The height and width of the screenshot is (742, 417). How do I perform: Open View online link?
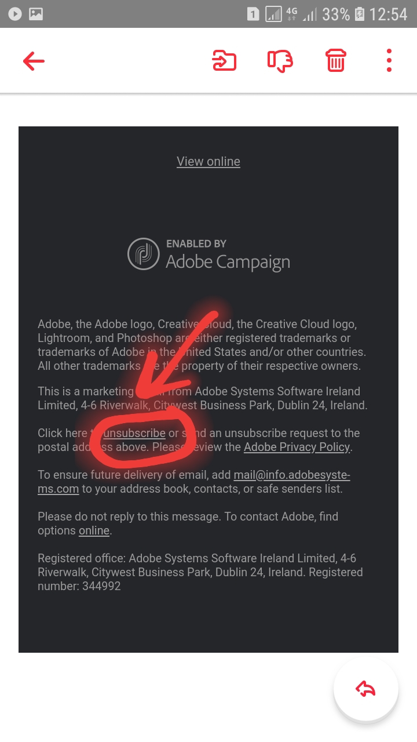pos(209,162)
